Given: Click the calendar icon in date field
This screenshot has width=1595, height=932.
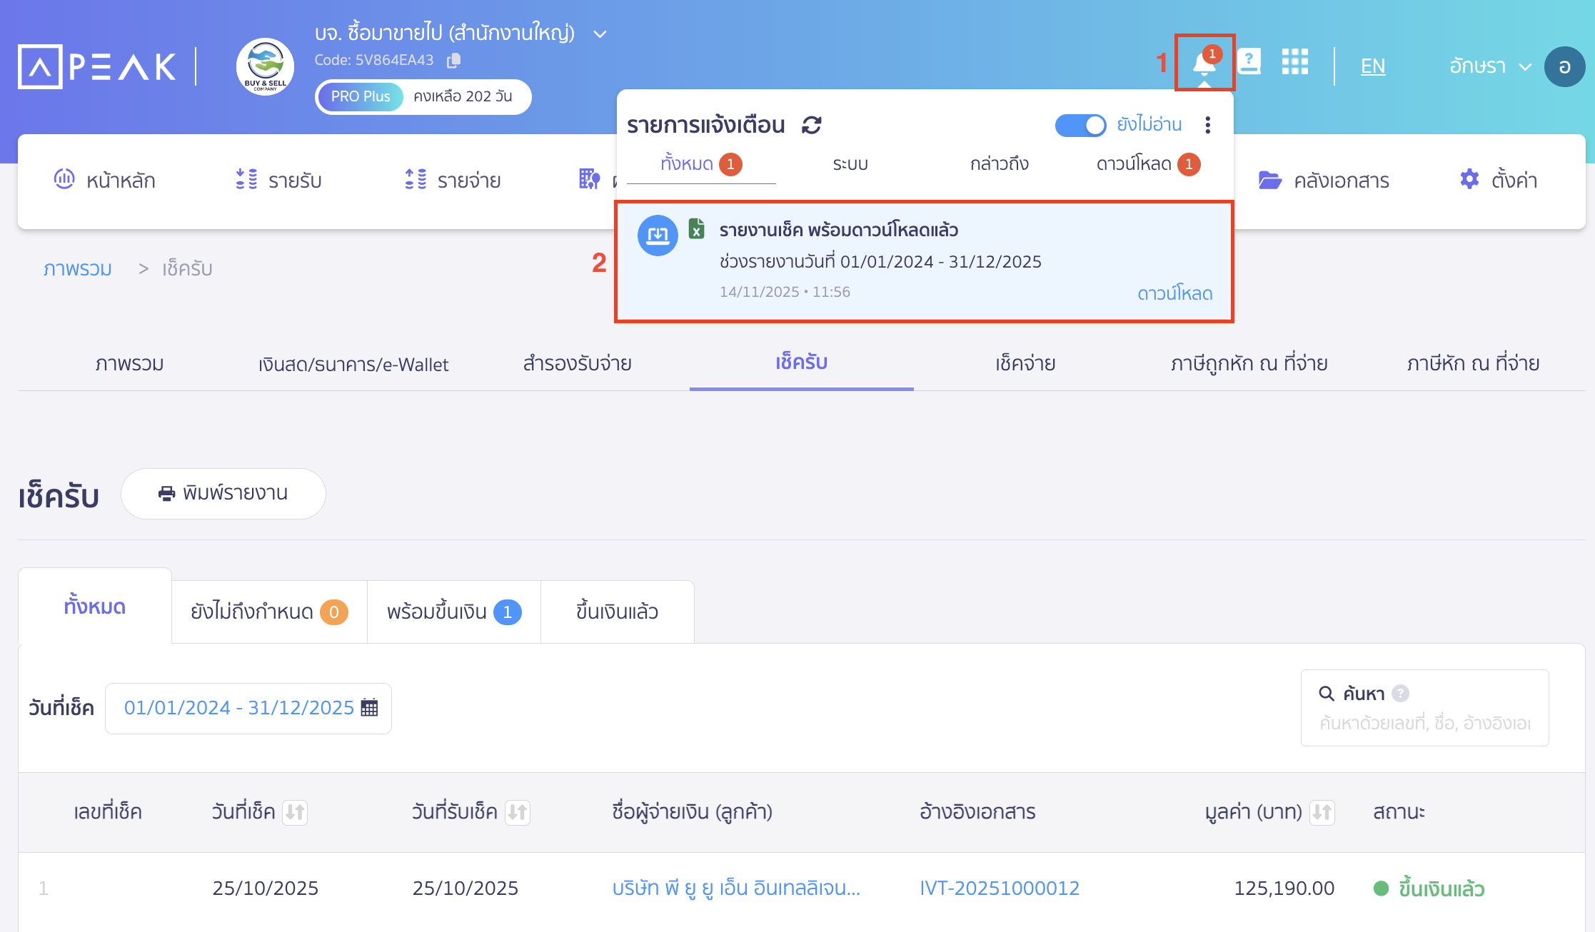Looking at the screenshot, I should point(369,708).
